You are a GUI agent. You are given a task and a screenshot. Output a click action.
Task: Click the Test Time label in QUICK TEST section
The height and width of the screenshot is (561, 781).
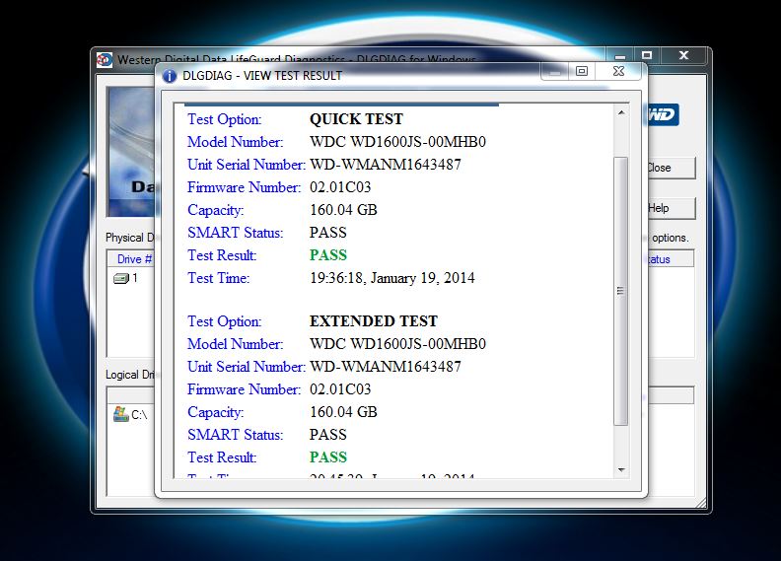point(218,278)
